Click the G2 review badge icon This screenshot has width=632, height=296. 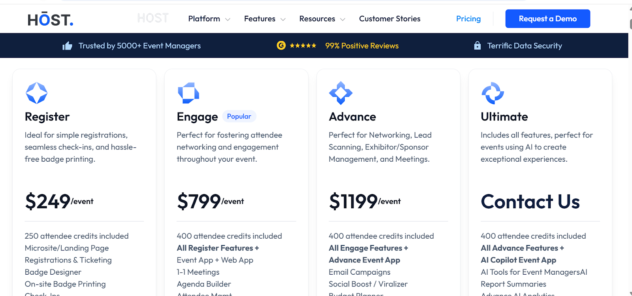pyautogui.click(x=281, y=45)
